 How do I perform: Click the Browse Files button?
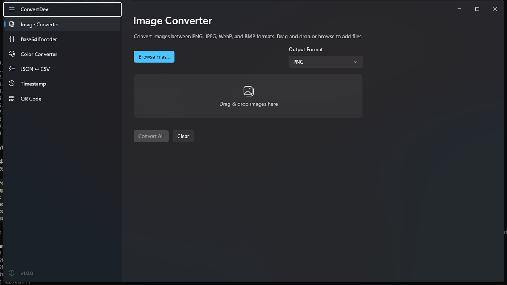tap(154, 57)
